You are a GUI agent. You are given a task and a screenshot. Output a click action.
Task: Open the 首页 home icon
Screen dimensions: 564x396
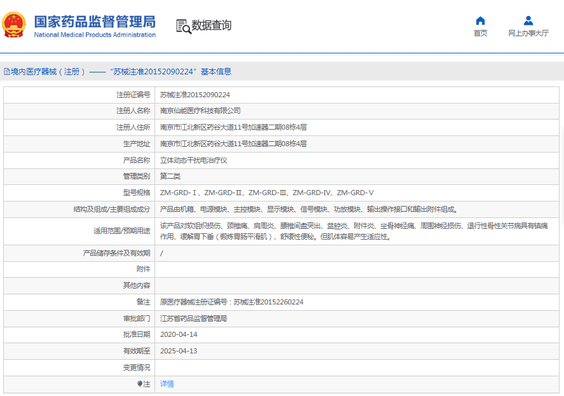(x=480, y=20)
